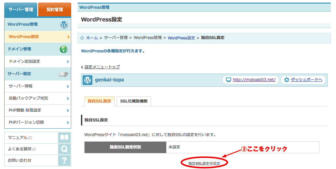Click the green globe domain management icon
This screenshot has width=336, height=169.
64,49
